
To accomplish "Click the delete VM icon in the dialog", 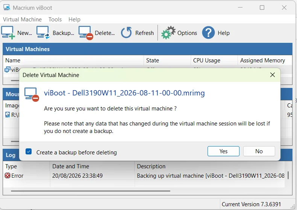I will pos(32,94).
